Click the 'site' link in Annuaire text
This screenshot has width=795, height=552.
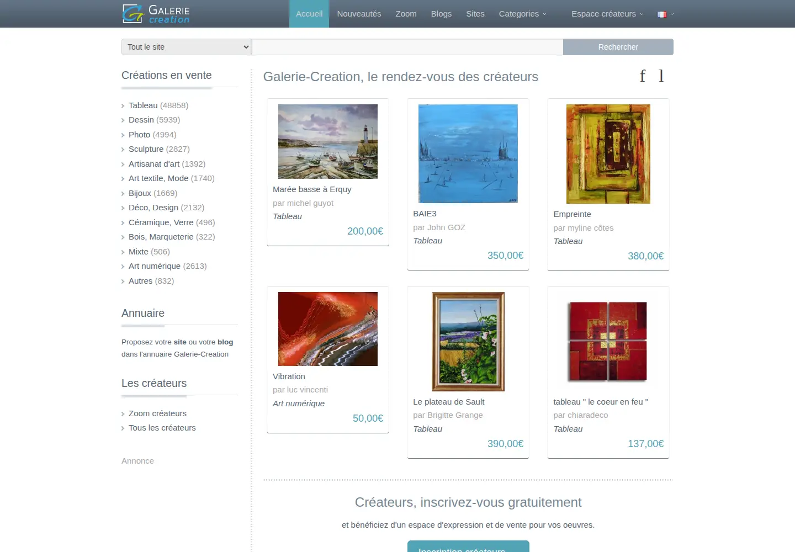point(180,342)
